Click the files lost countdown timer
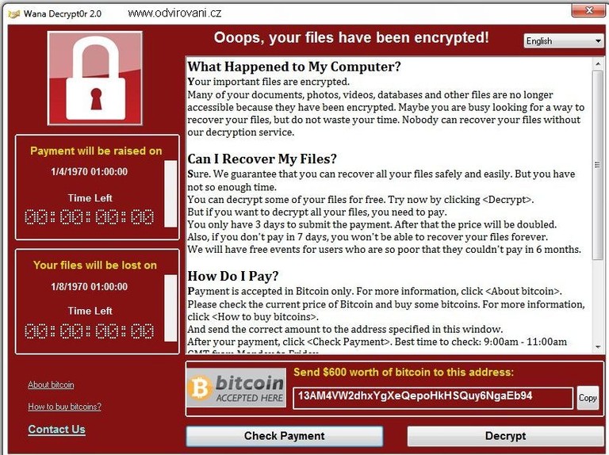609x455 pixels. click(90, 331)
